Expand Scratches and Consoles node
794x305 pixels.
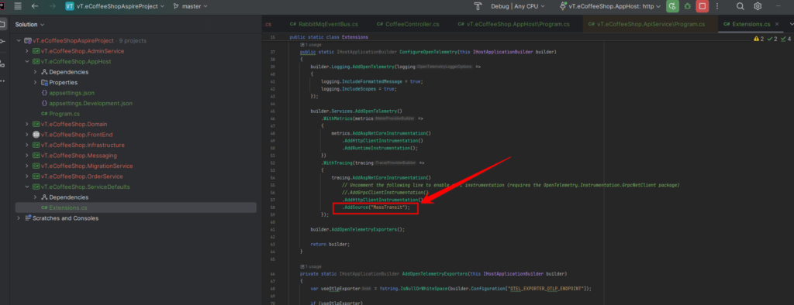[x=19, y=218]
